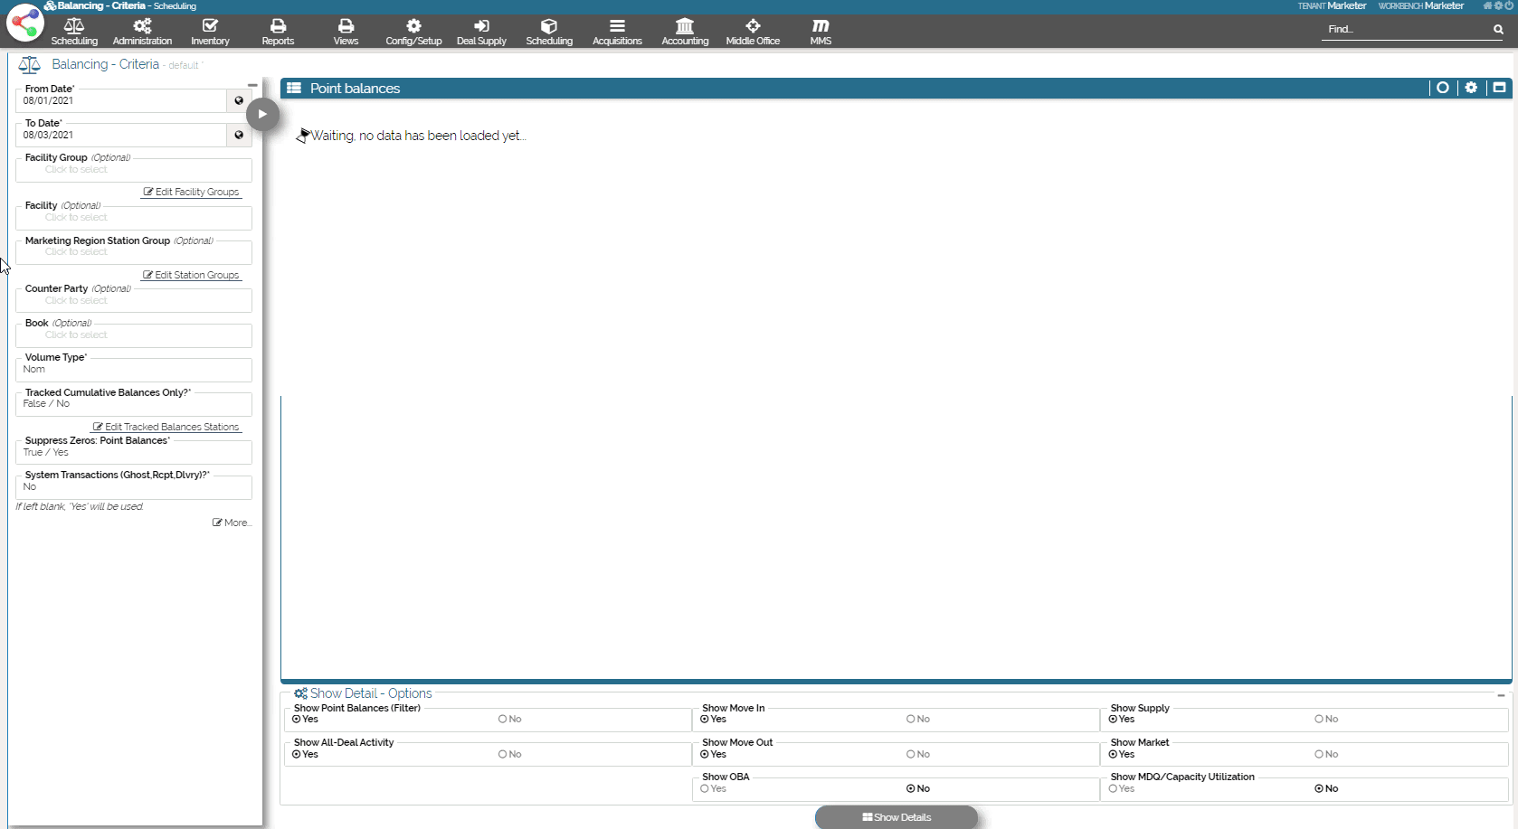Select Yes for Show MDQ/Capacity Utilization
This screenshot has height=829, width=1518.
point(1113,789)
